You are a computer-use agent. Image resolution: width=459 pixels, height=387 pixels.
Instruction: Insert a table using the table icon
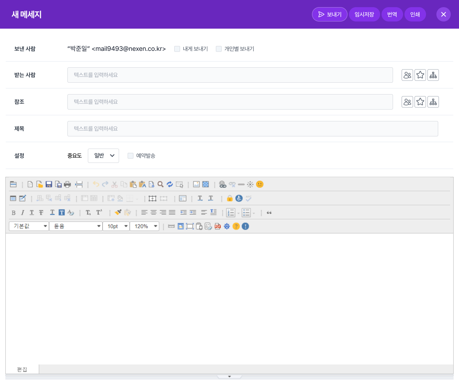click(13, 198)
